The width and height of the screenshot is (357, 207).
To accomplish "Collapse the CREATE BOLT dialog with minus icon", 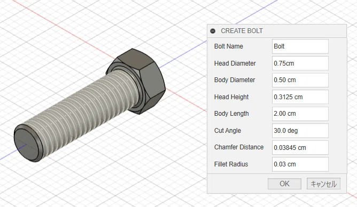I will tap(213, 31).
